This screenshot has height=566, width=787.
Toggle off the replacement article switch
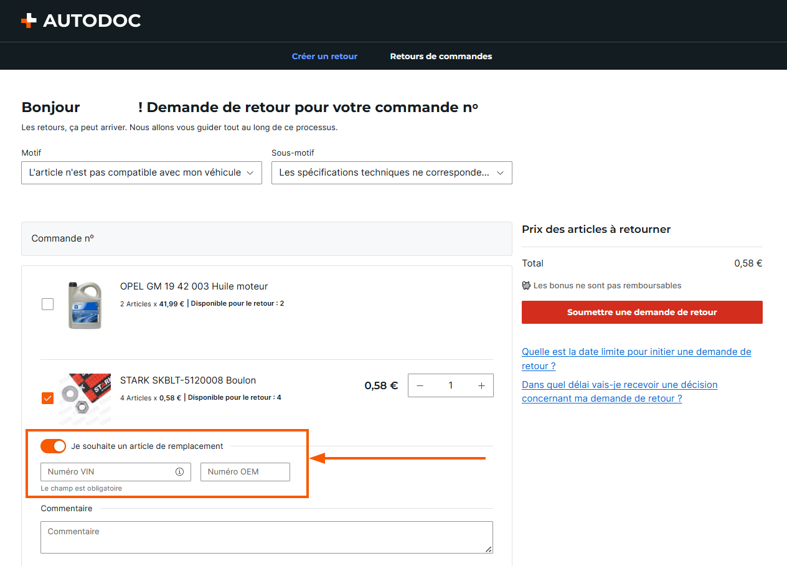pos(53,446)
